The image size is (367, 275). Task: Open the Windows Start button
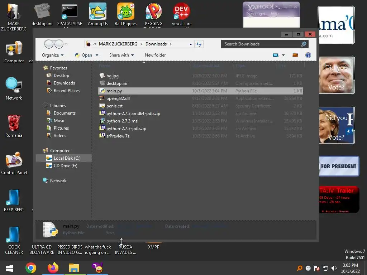pos(10,268)
